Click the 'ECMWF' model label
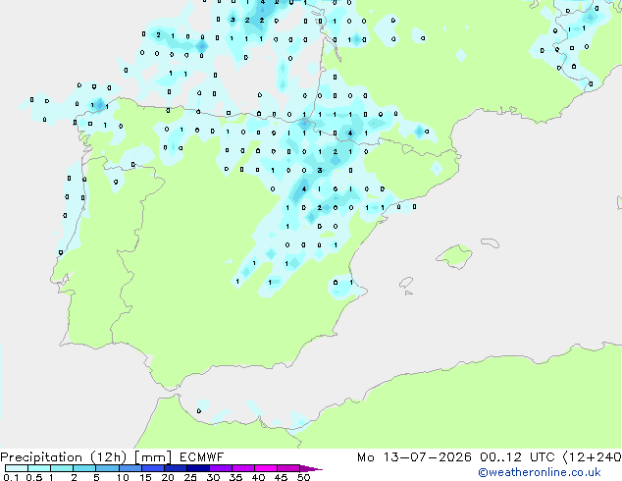 202,457
